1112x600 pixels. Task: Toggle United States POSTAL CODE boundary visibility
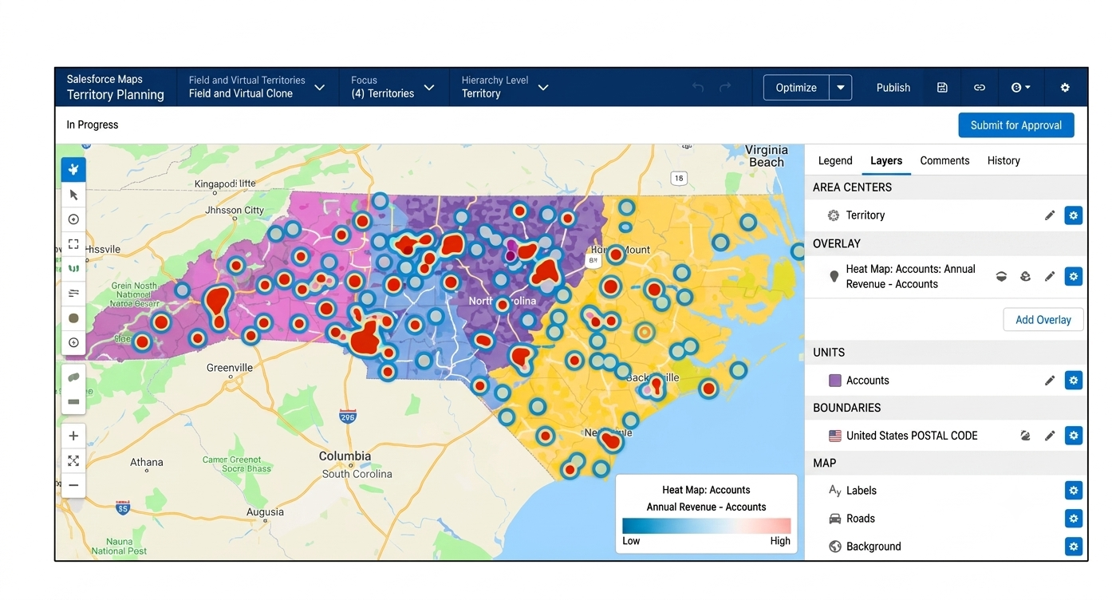click(x=1026, y=436)
